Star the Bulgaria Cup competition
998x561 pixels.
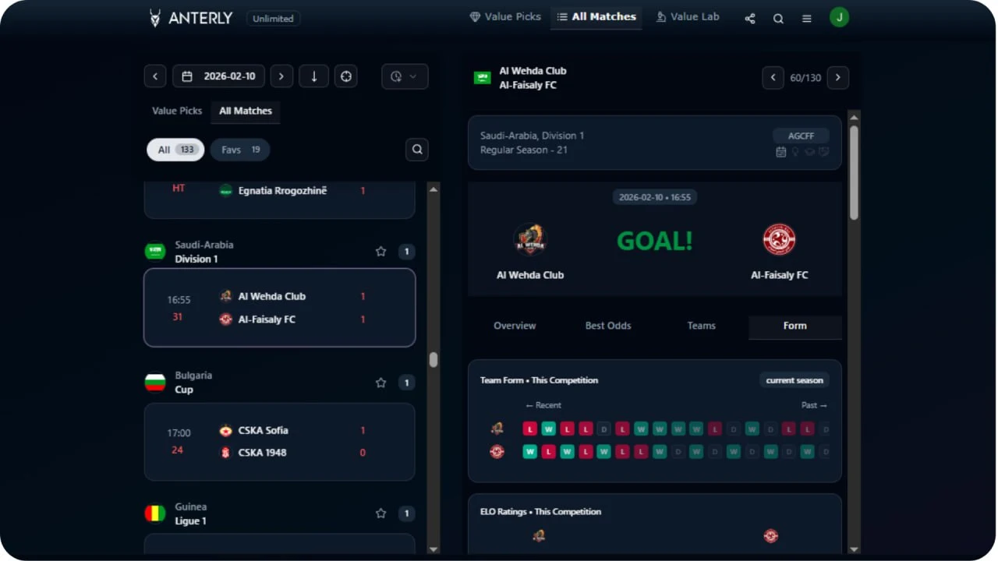(x=380, y=383)
